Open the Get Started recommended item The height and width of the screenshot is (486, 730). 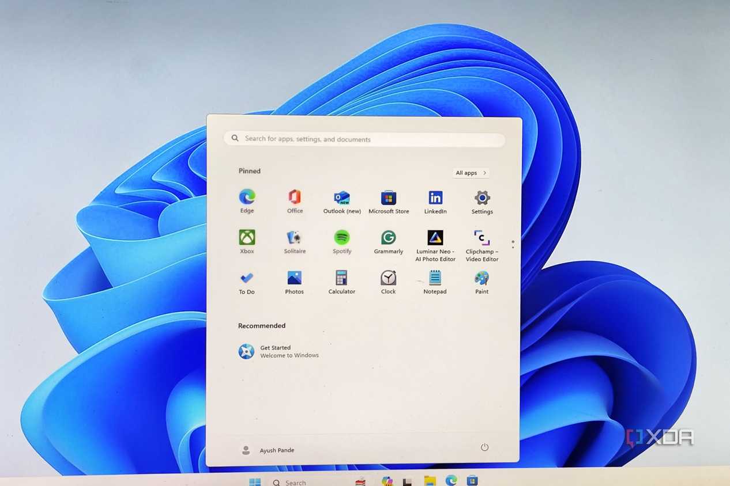[x=279, y=351]
